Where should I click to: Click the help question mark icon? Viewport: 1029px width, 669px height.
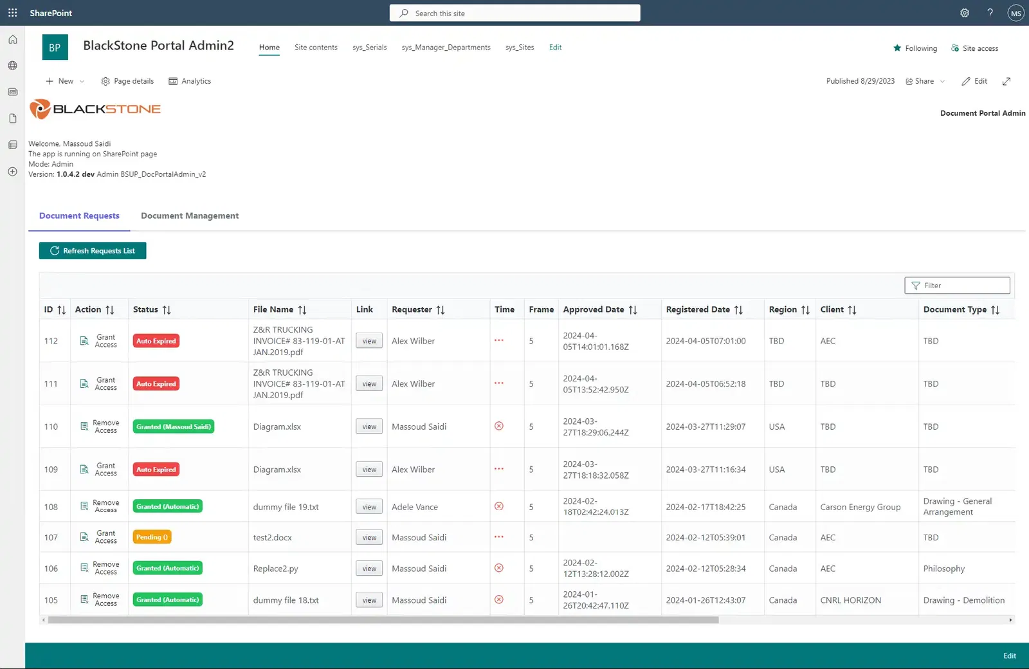(x=990, y=13)
